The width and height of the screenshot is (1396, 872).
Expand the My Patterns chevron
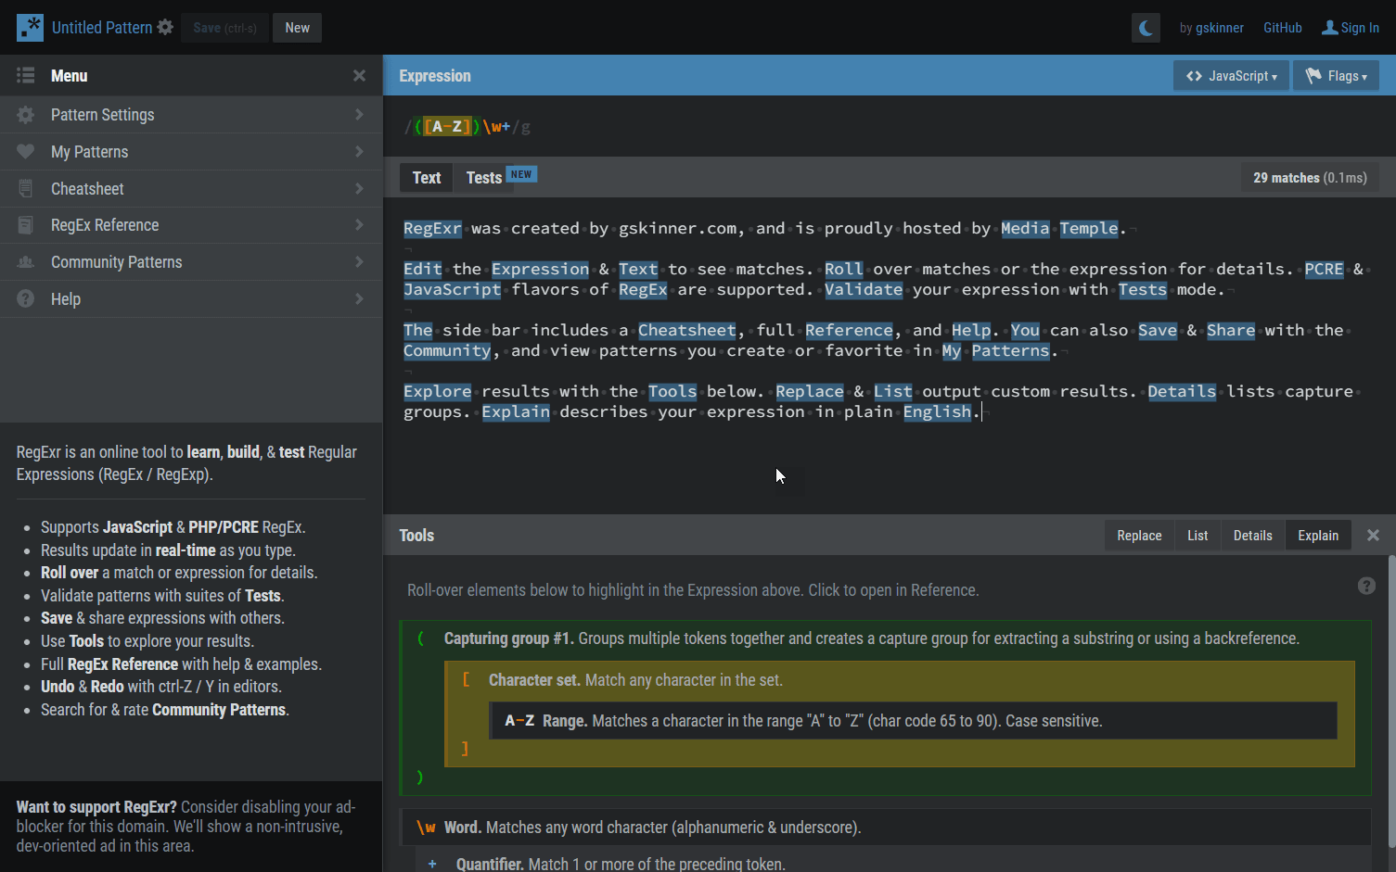(x=359, y=152)
